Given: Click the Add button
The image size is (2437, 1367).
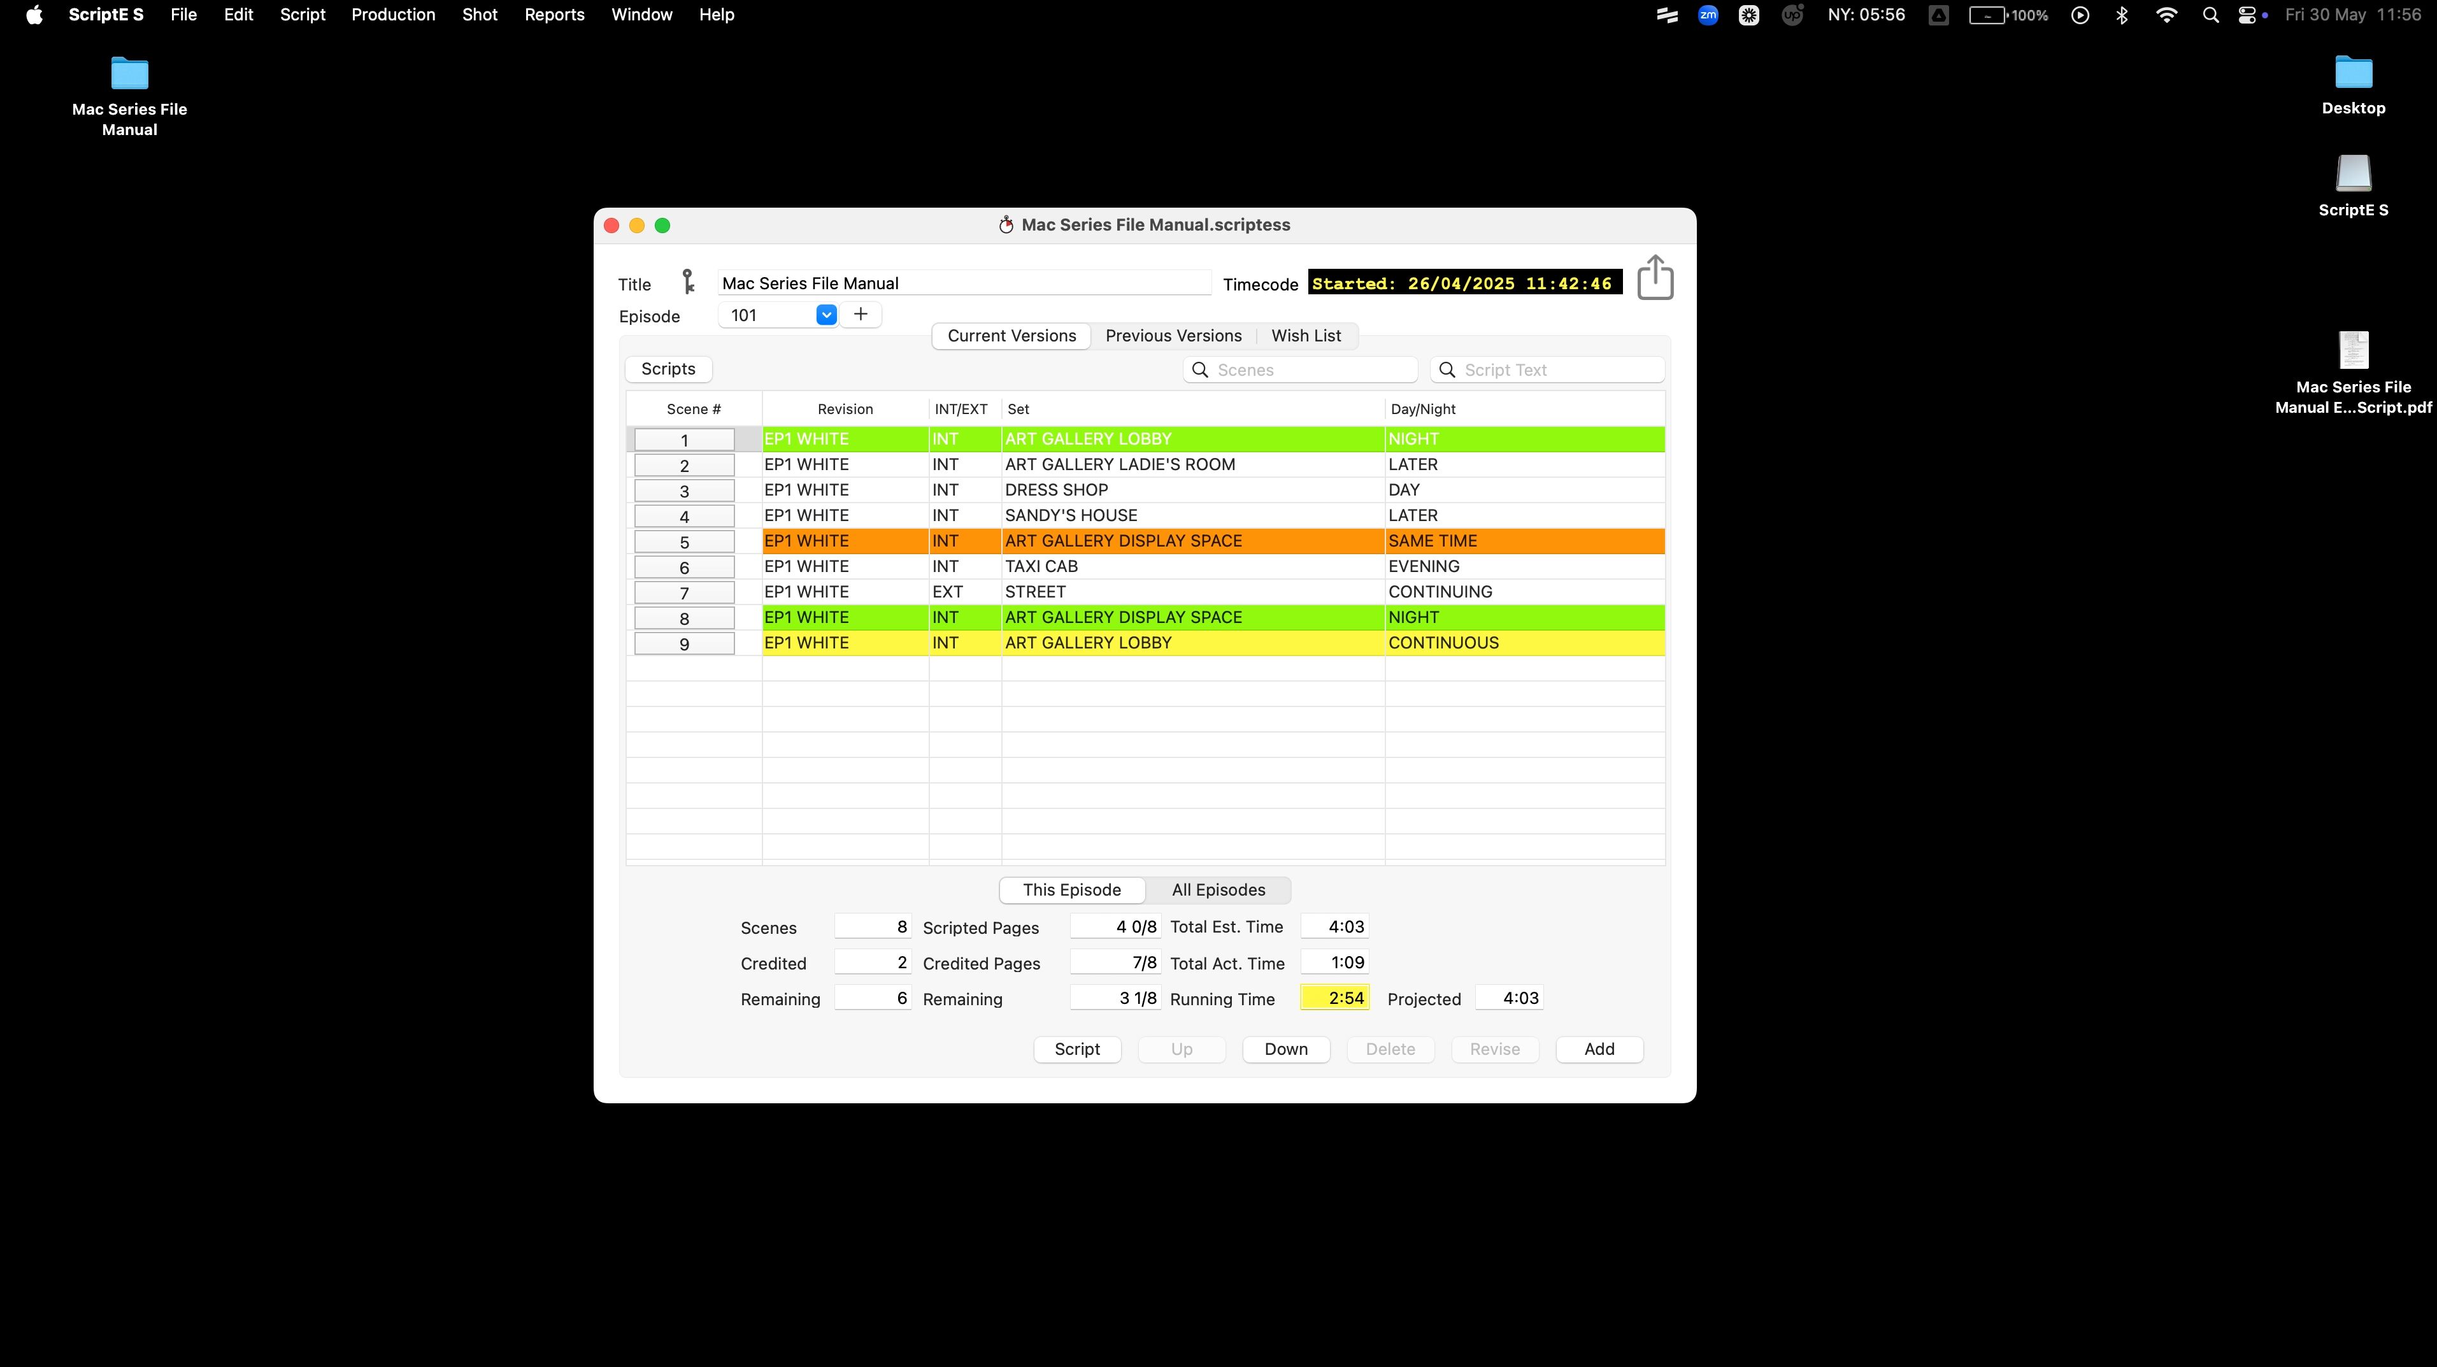Looking at the screenshot, I should 1599,1049.
